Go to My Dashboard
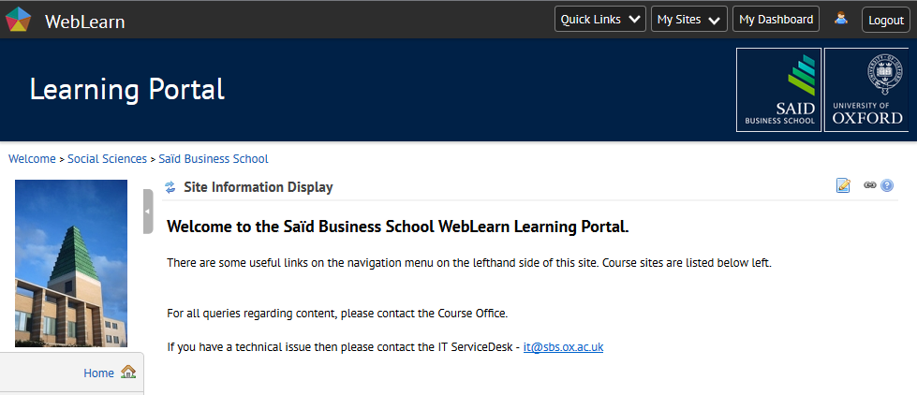Image resolution: width=917 pixels, height=395 pixels. point(776,20)
